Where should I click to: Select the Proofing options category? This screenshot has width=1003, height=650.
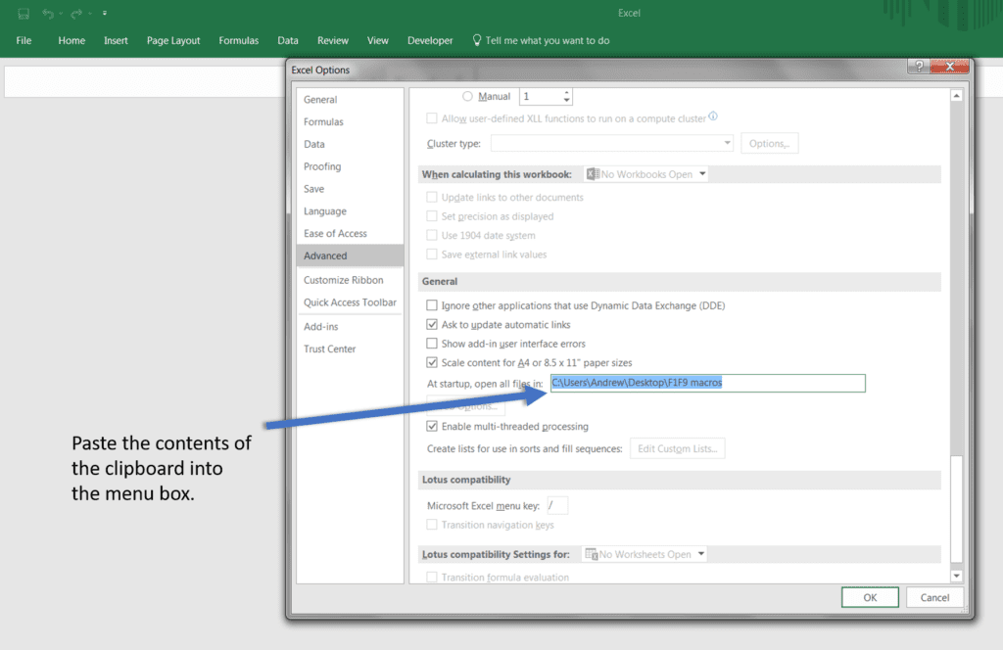350,166
